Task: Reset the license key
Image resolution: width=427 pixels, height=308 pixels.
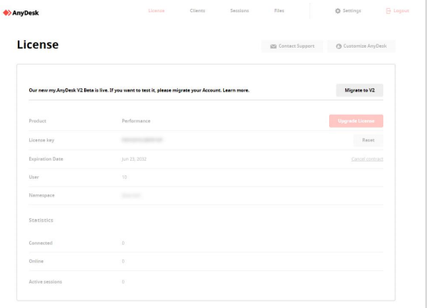Action: (x=368, y=140)
